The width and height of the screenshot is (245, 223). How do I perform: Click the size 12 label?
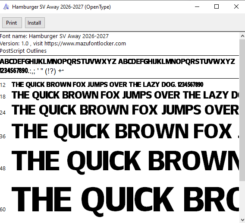[3, 85]
